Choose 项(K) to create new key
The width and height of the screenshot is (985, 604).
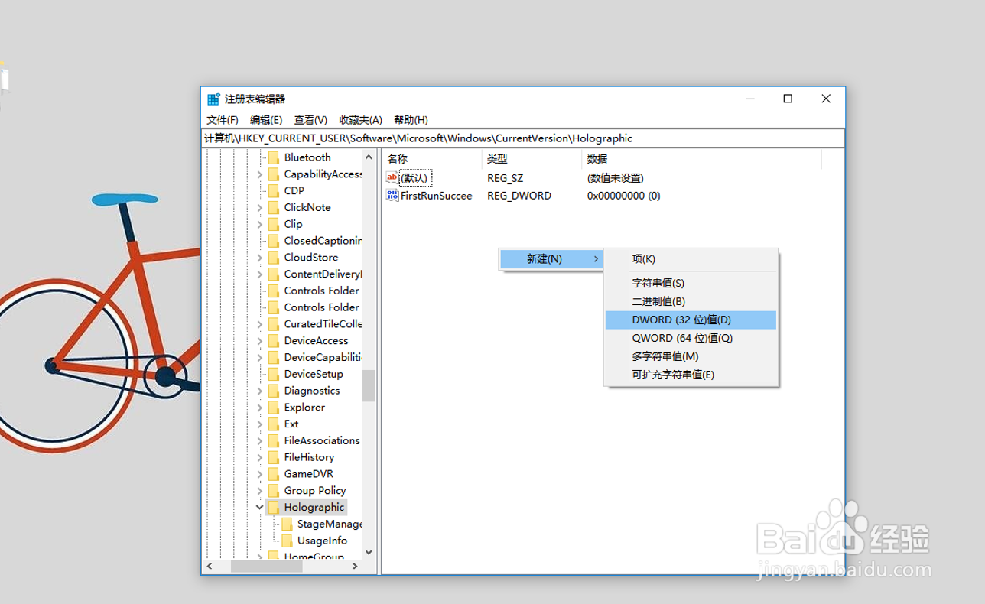tap(691, 259)
